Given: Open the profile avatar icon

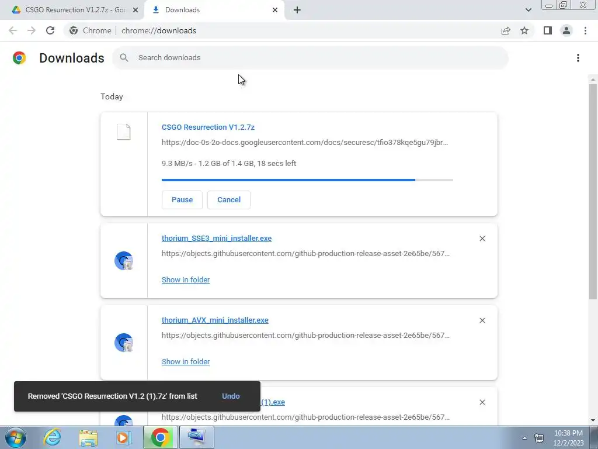Looking at the screenshot, I should [566, 30].
